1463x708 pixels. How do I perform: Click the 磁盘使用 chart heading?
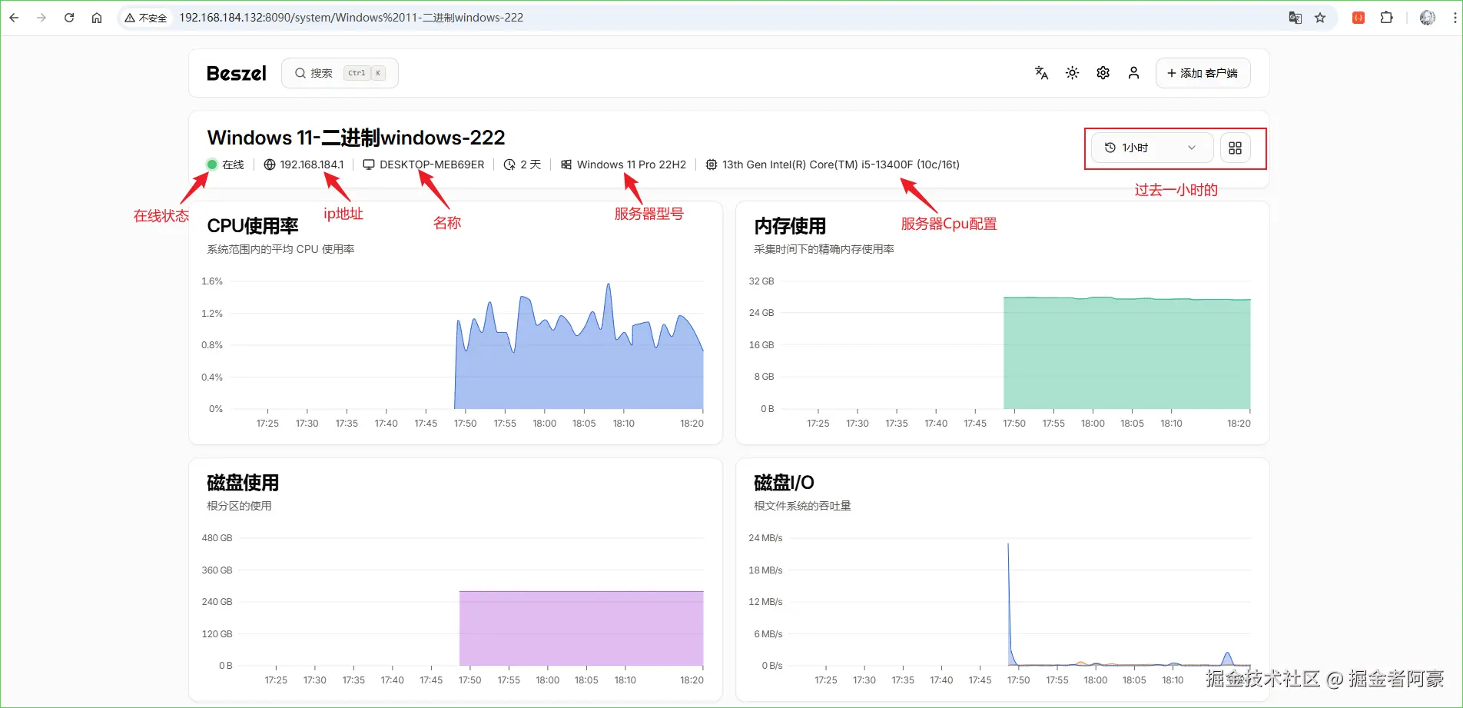[243, 483]
